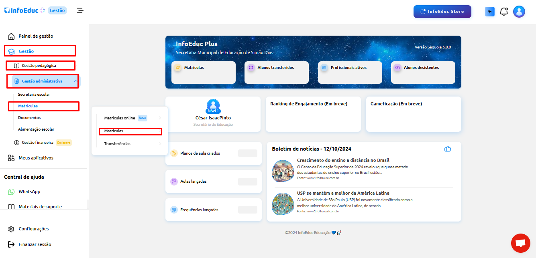This screenshot has height=258, width=536.
Task: Click the logout arrow icon
Action: click(x=11, y=244)
